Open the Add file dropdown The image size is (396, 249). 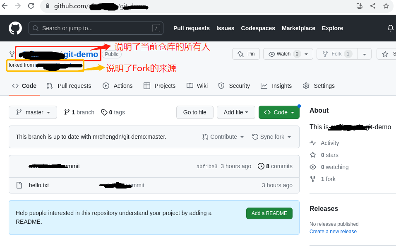pos(236,112)
